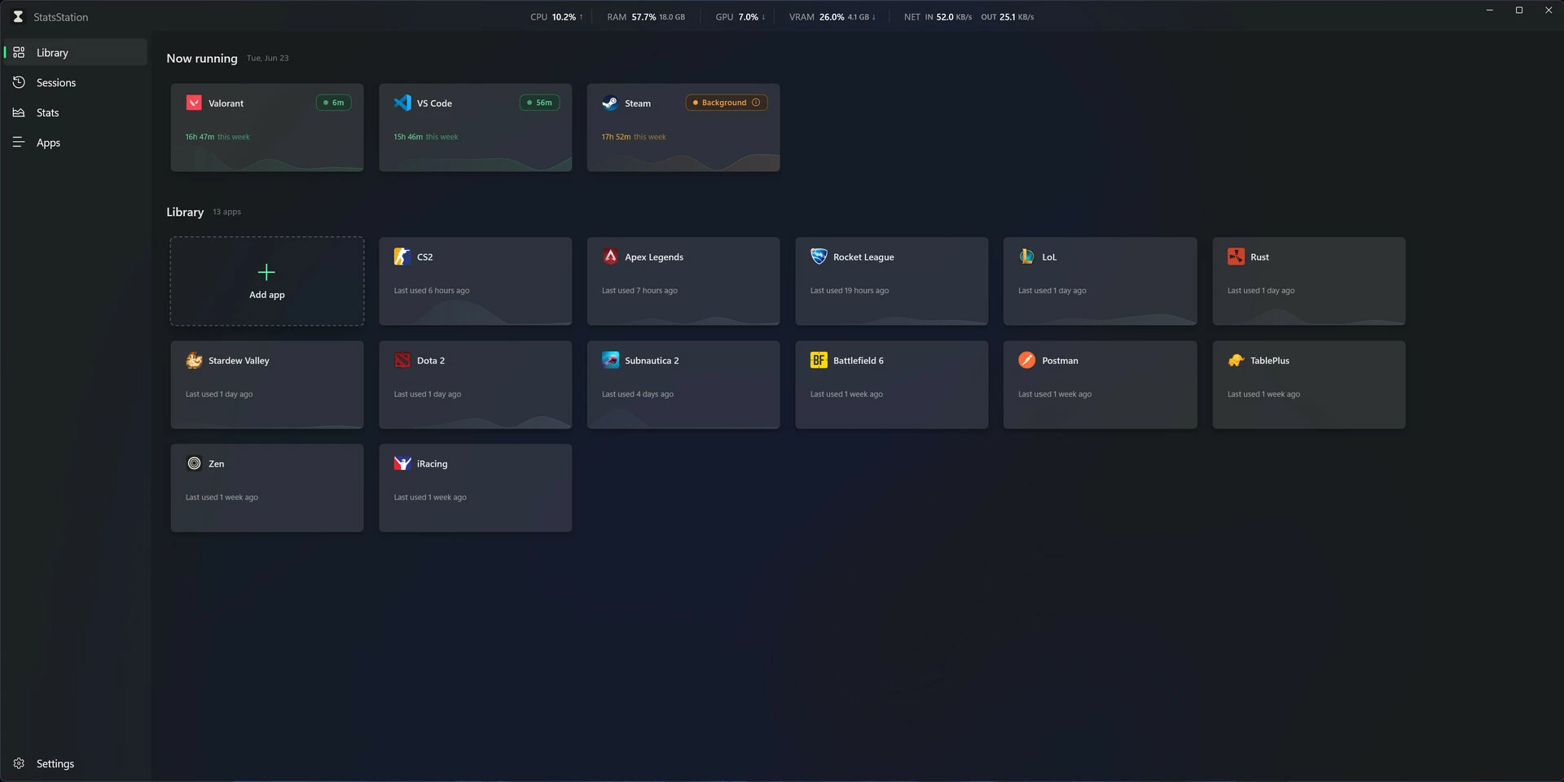The width and height of the screenshot is (1564, 782).
Task: Click 'Last used 1 week ago' under Zen
Action: pyautogui.click(x=222, y=498)
